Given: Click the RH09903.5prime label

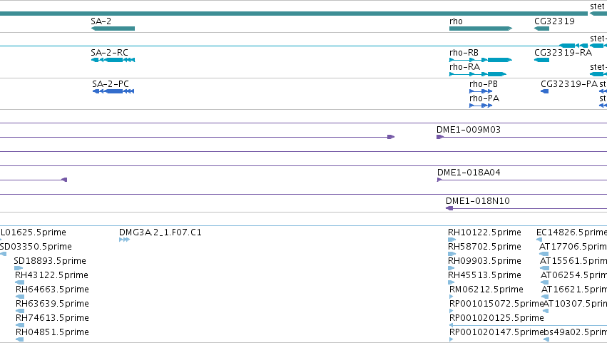Looking at the screenshot, I should click(484, 261).
